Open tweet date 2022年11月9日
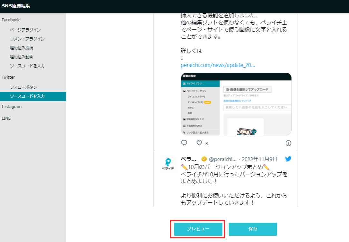 click(x=259, y=159)
